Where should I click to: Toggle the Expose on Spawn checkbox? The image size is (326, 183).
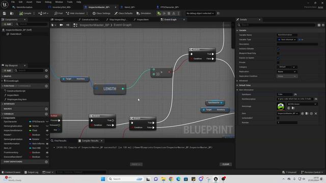pyautogui.click(x=278, y=58)
